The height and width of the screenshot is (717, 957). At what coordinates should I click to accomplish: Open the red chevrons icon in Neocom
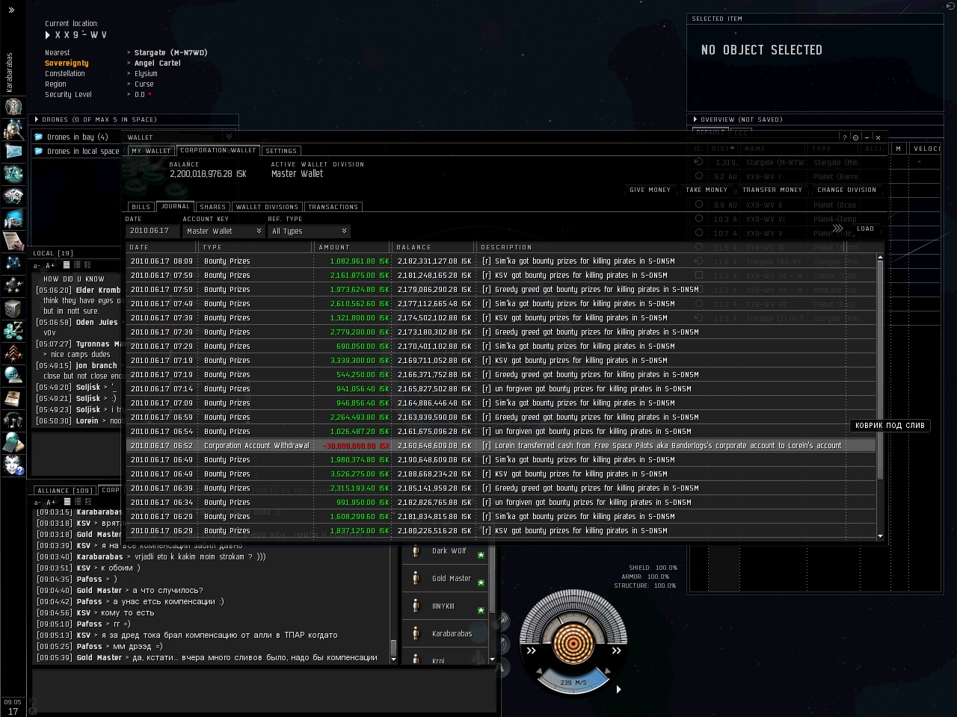click(13, 353)
